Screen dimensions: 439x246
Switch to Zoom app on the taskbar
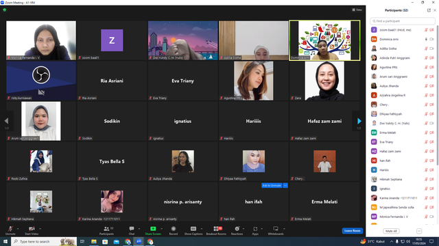pos(139,241)
